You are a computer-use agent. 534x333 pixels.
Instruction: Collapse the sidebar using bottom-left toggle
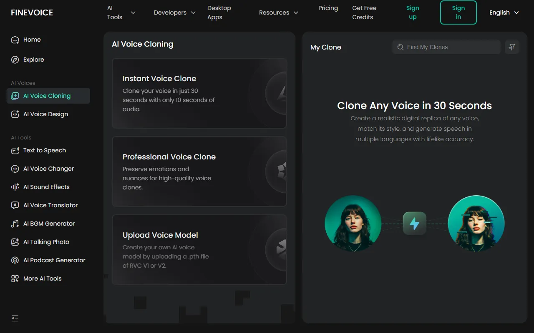15,318
